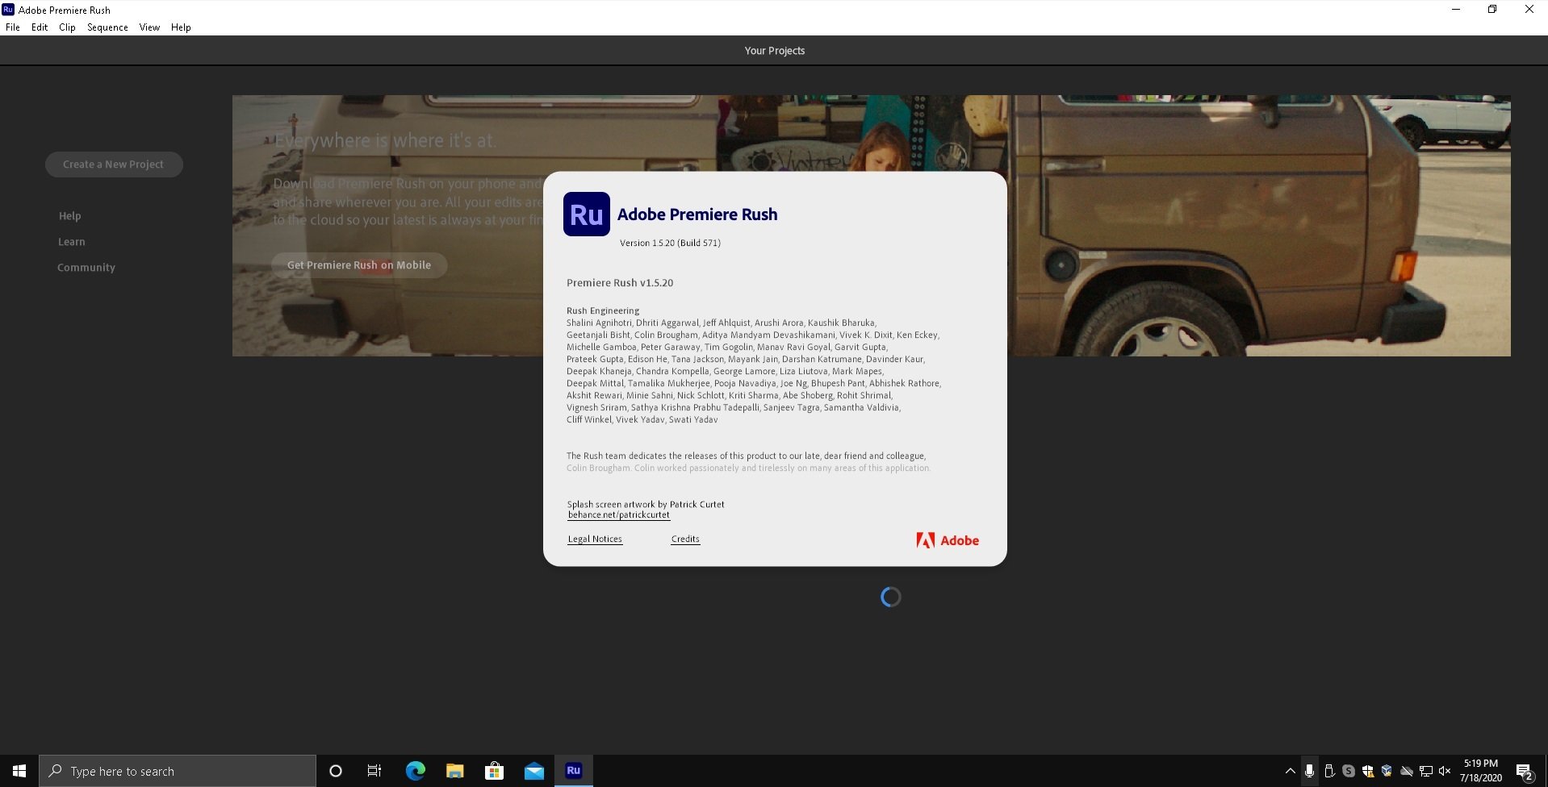Open the Windows Start menu
1548x787 pixels.
pyautogui.click(x=19, y=771)
